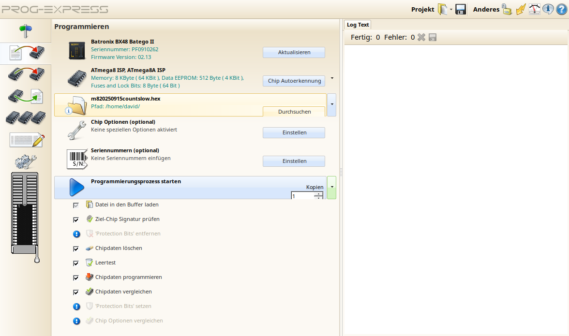The height and width of the screenshot is (336, 569).
Task: Click the save project floppy disk icon
Action: [461, 9]
